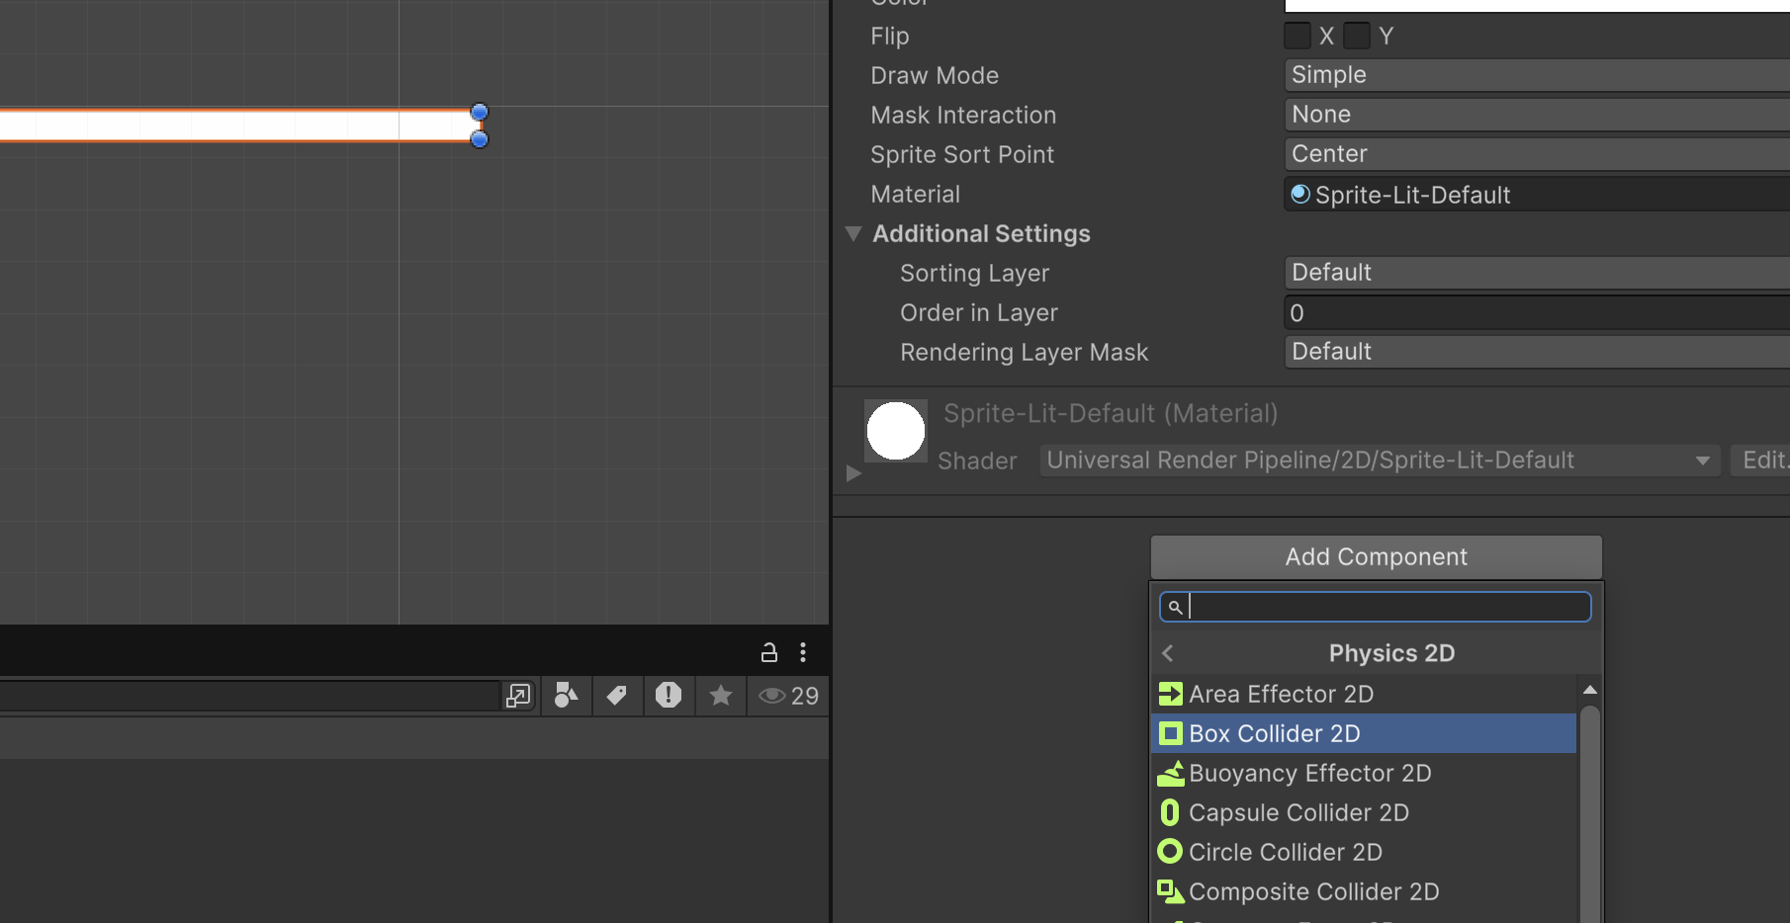
Task: Click the Search by Type icon
Action: [566, 696]
